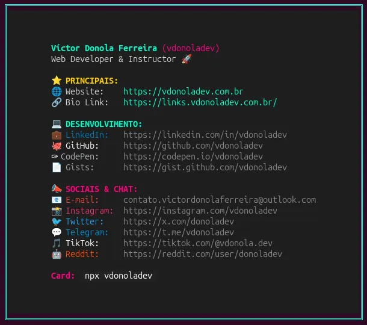Image resolution: width=367 pixels, height=325 pixels.
Task: Click the name Víctor Donola Ferreira
Action: coord(104,48)
